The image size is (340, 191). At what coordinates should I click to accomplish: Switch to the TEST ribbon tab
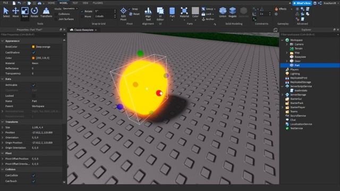tap(75, 3)
